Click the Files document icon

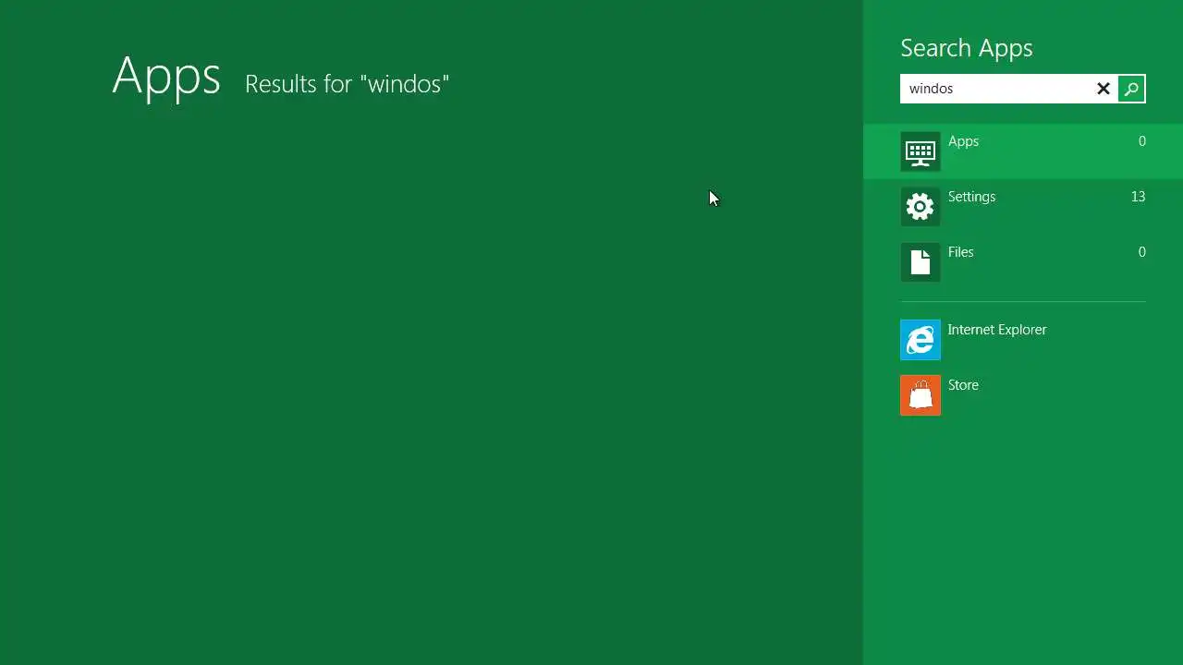(x=921, y=262)
